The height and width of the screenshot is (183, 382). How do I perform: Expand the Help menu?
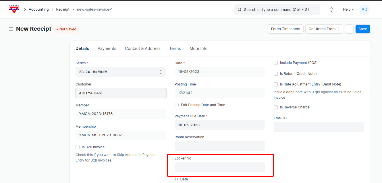348,9
